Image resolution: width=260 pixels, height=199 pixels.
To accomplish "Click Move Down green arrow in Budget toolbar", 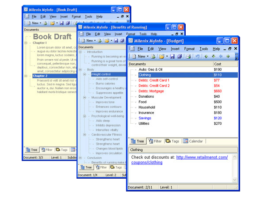I will coord(214,57).
